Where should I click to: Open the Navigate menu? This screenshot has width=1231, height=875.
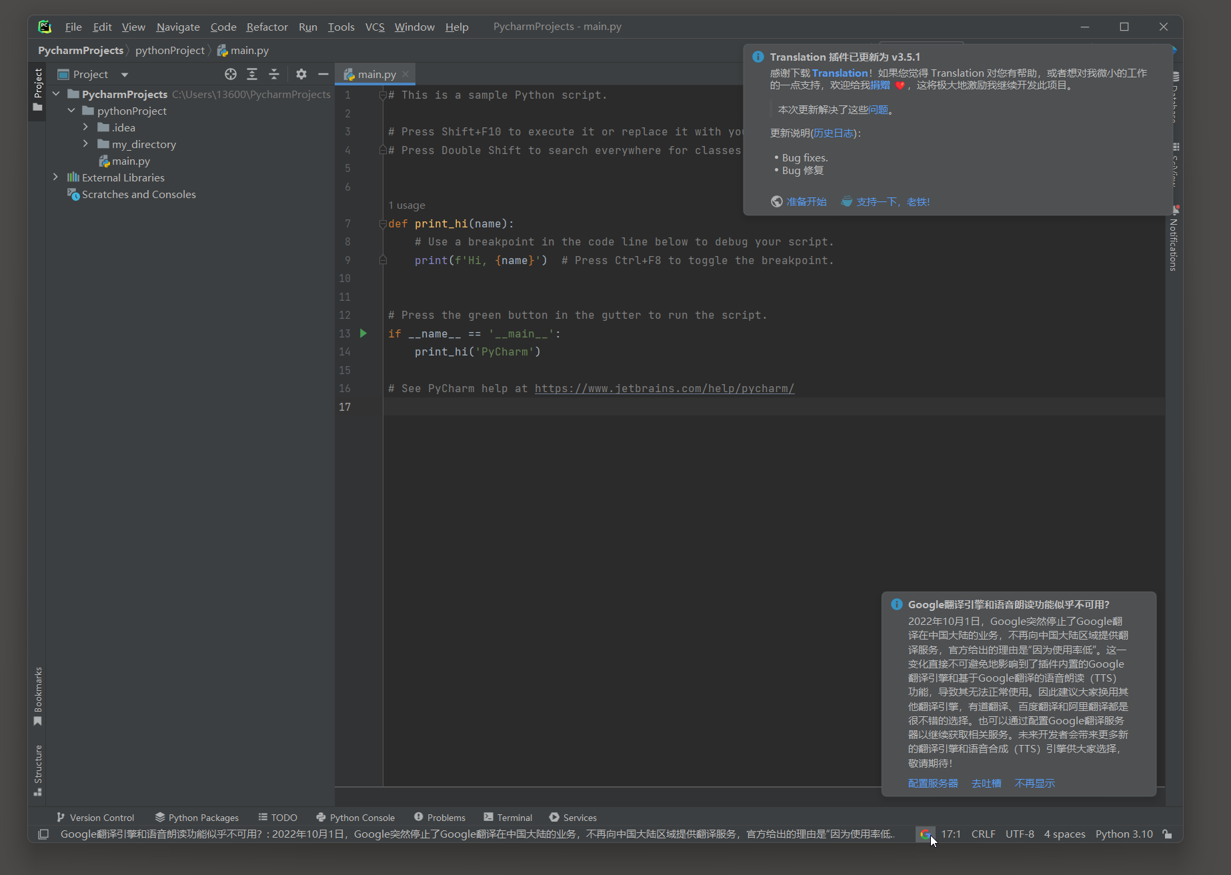[x=178, y=27]
